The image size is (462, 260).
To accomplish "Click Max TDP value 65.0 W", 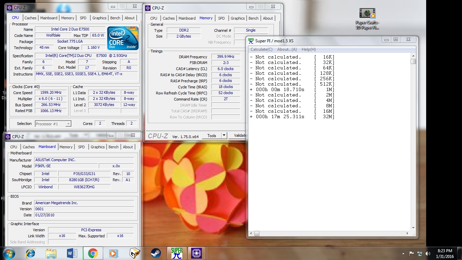I will [98, 35].
